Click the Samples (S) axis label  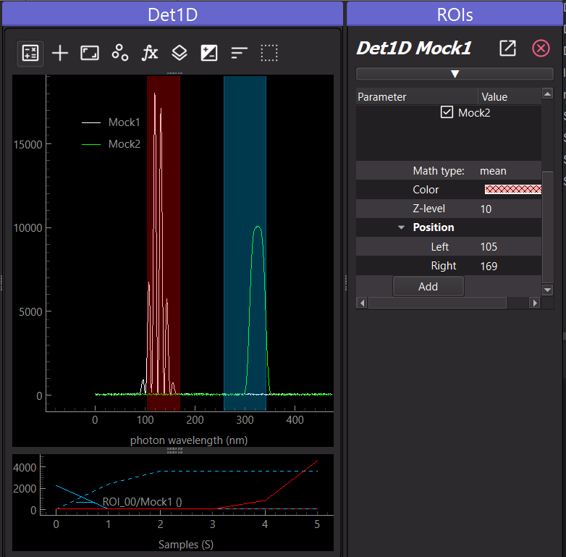(186, 545)
